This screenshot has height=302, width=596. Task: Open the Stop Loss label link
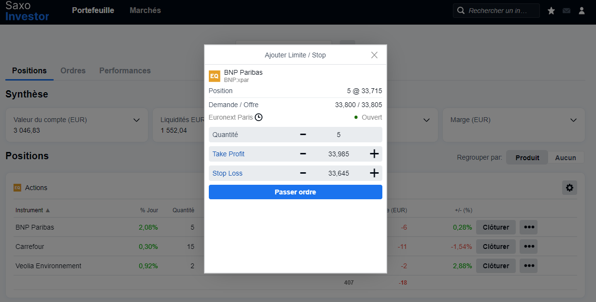click(x=228, y=173)
